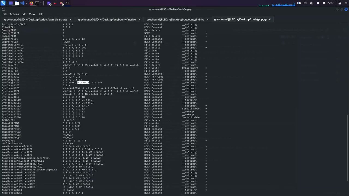
Task: Close the own-bb-scripts tab
Action: coord(71,20)
